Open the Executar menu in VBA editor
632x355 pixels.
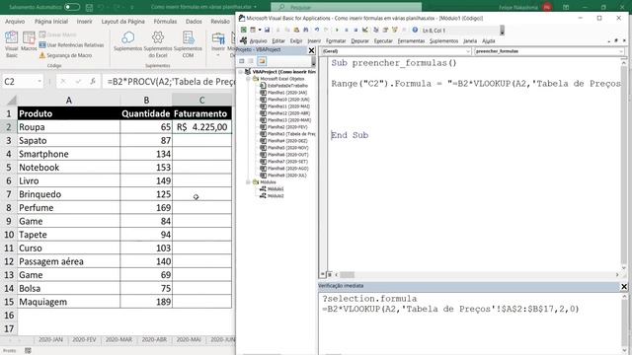tap(383, 40)
